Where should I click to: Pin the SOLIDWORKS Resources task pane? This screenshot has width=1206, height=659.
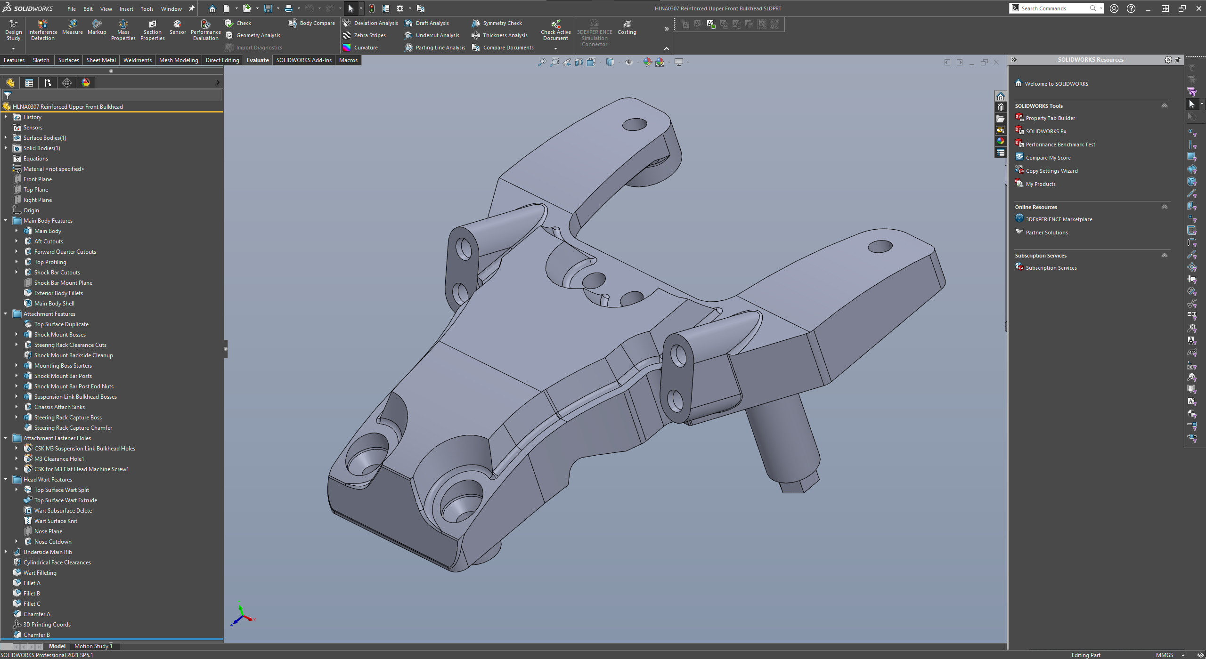(1178, 60)
